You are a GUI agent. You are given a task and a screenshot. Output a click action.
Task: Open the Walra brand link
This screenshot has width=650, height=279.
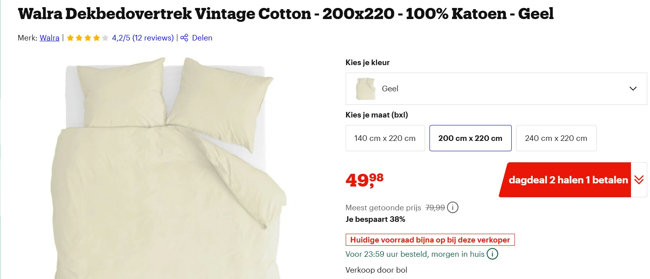click(50, 38)
